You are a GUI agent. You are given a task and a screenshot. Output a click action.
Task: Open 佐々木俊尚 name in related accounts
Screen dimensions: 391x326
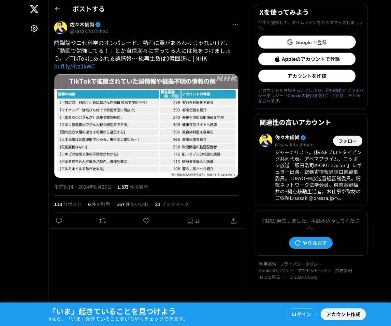(x=287, y=137)
